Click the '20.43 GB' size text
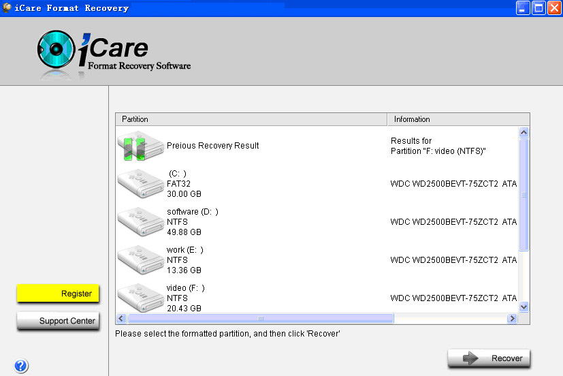This screenshot has width=563, height=376. click(x=184, y=308)
